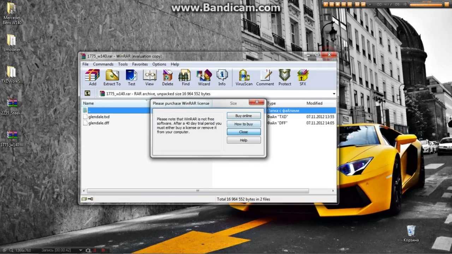Click the Add toolbar icon in WinRAR
The width and height of the screenshot is (452, 254).
93,78
